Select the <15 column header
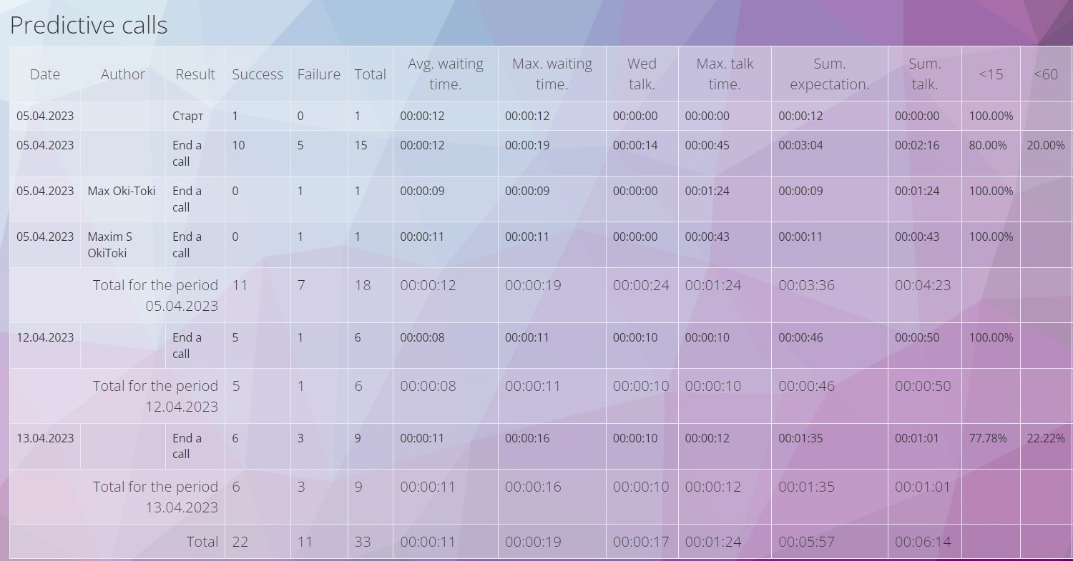Screen dimensions: 1073x561 point(991,74)
